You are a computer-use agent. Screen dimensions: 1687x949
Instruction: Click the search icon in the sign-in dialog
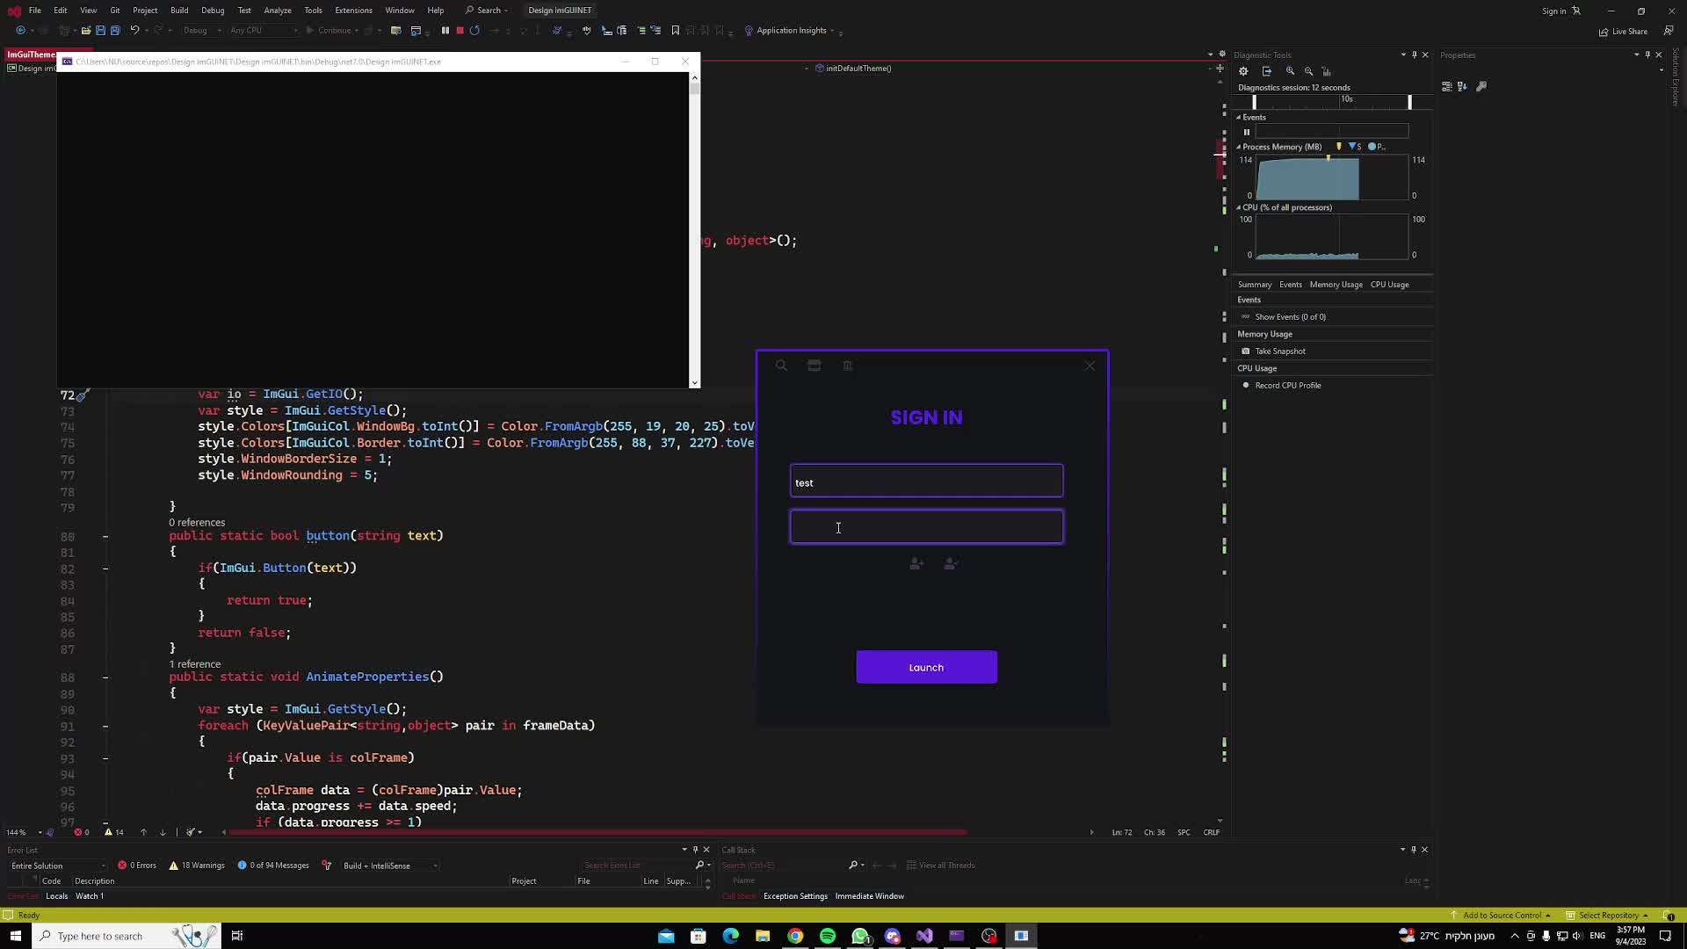pyautogui.click(x=781, y=365)
